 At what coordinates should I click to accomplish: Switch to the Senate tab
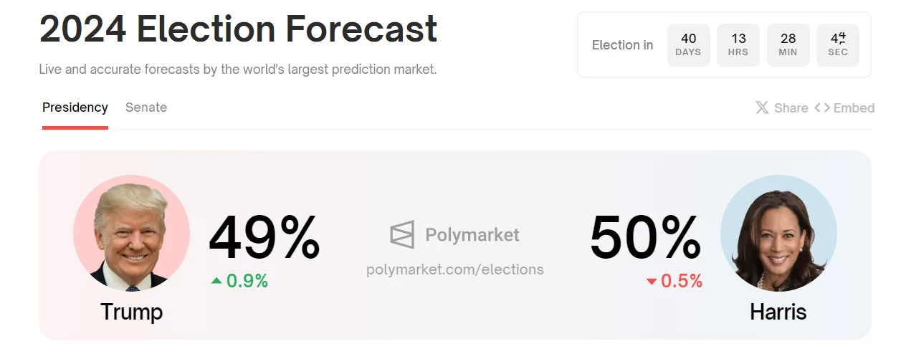pyautogui.click(x=146, y=107)
